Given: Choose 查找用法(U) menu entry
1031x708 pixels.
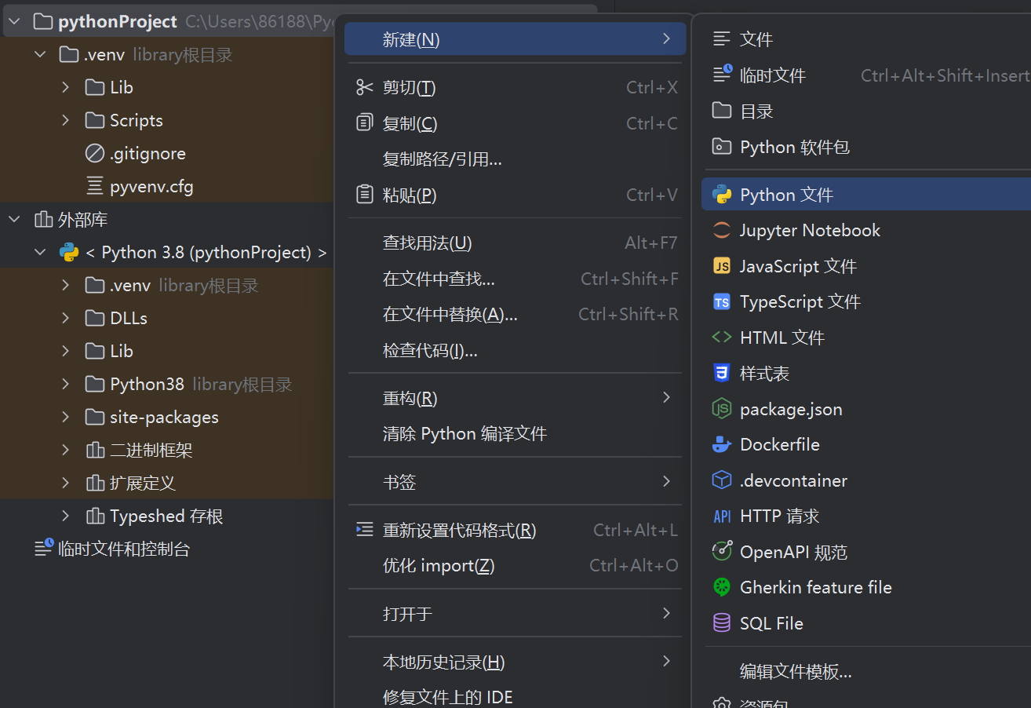Looking at the screenshot, I should 515,243.
